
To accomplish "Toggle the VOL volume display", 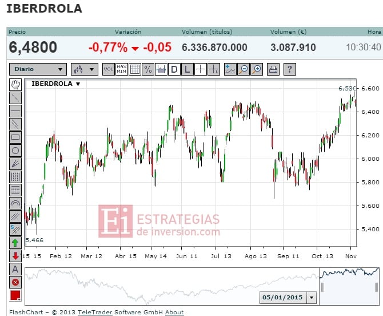I will (x=109, y=69).
